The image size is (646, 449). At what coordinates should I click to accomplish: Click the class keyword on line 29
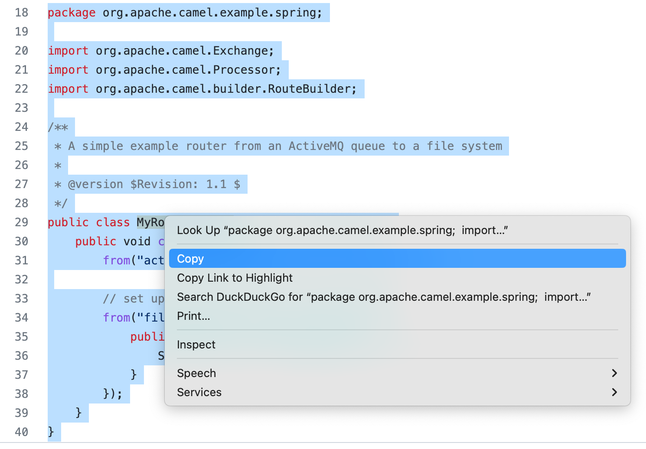point(113,222)
